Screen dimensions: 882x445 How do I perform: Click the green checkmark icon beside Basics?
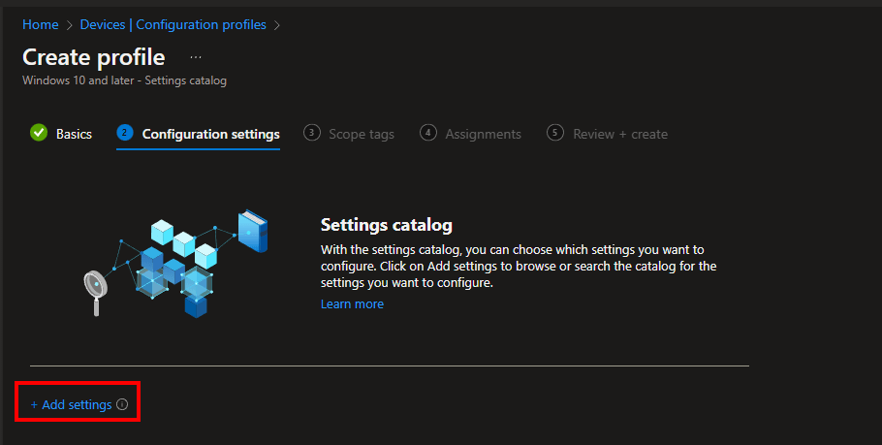tap(39, 133)
